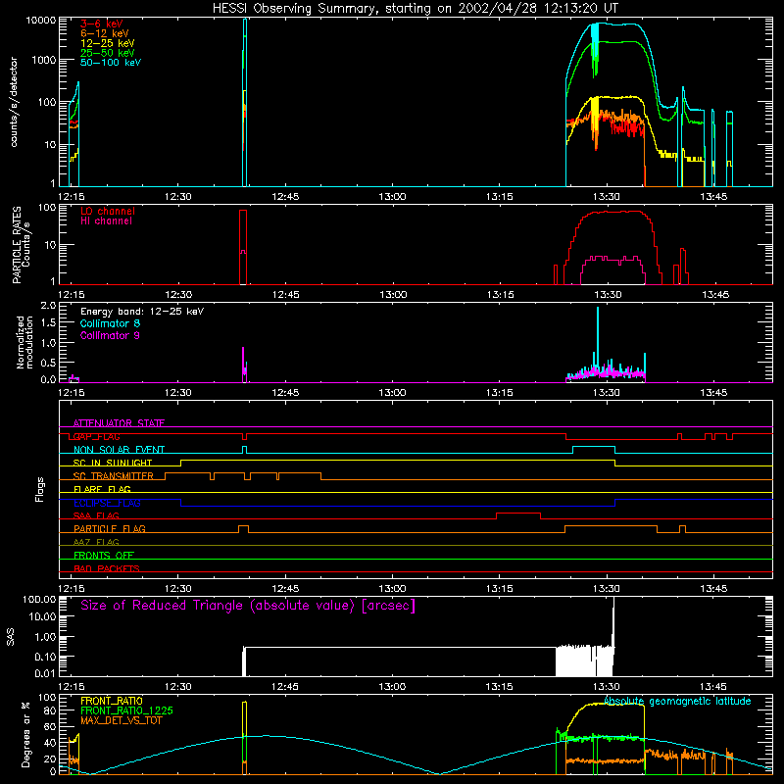Click the yellow "FLARE_FLAG" label
Viewport: 784px width, 784px height.
pos(102,489)
